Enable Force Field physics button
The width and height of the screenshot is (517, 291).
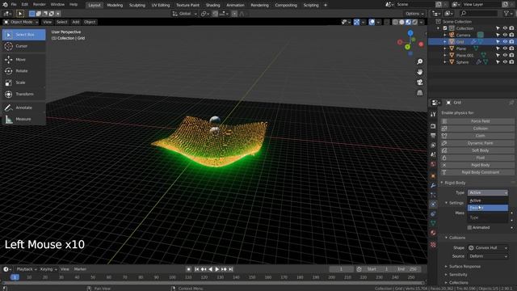point(477,121)
